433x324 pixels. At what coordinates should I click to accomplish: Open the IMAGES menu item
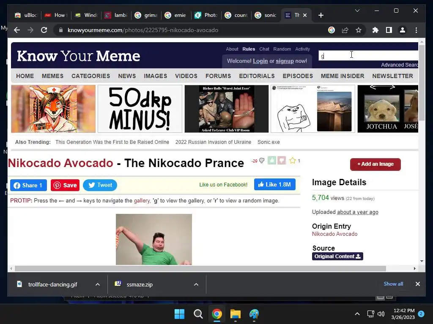155,76
